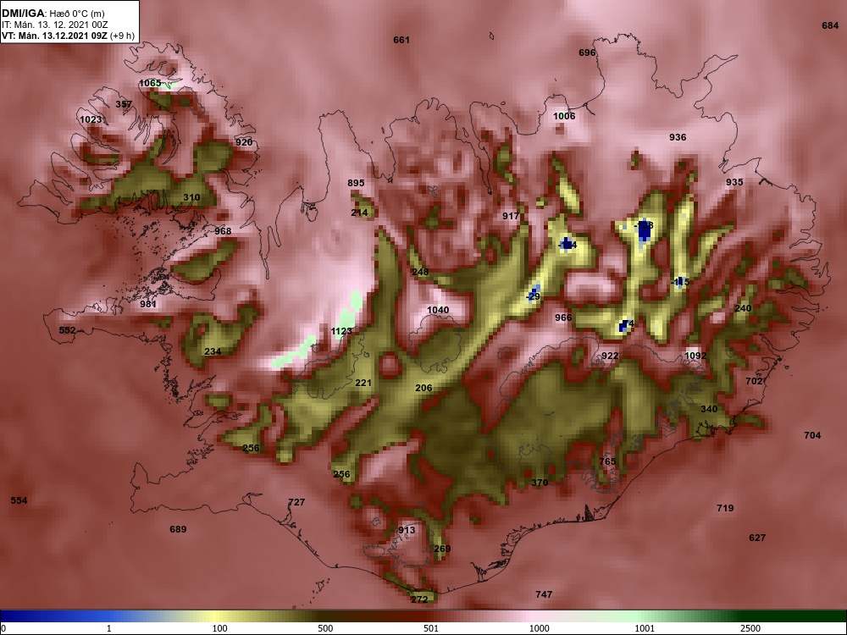Click the map value 747
The width and height of the screenshot is (847, 635).
pos(544,594)
